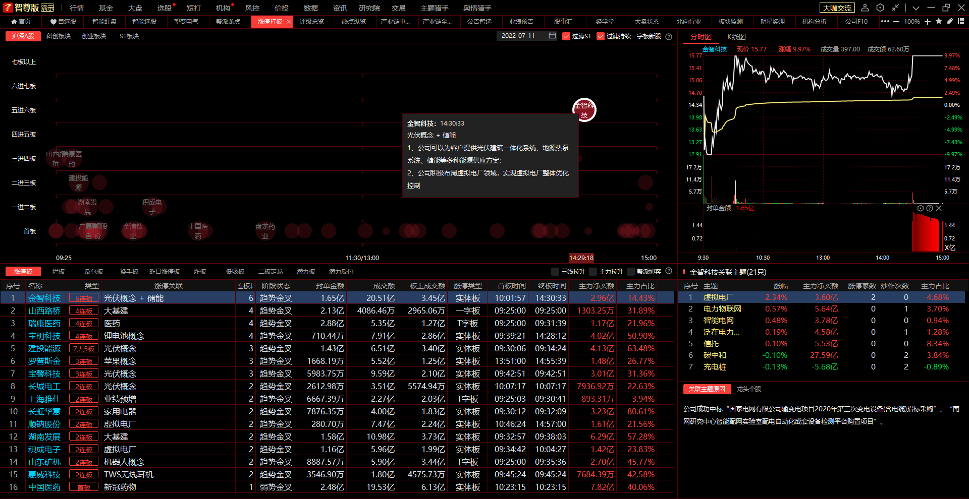The image size is (969, 499).
Task: Click the 关联主题原因 button
Action: click(707, 389)
